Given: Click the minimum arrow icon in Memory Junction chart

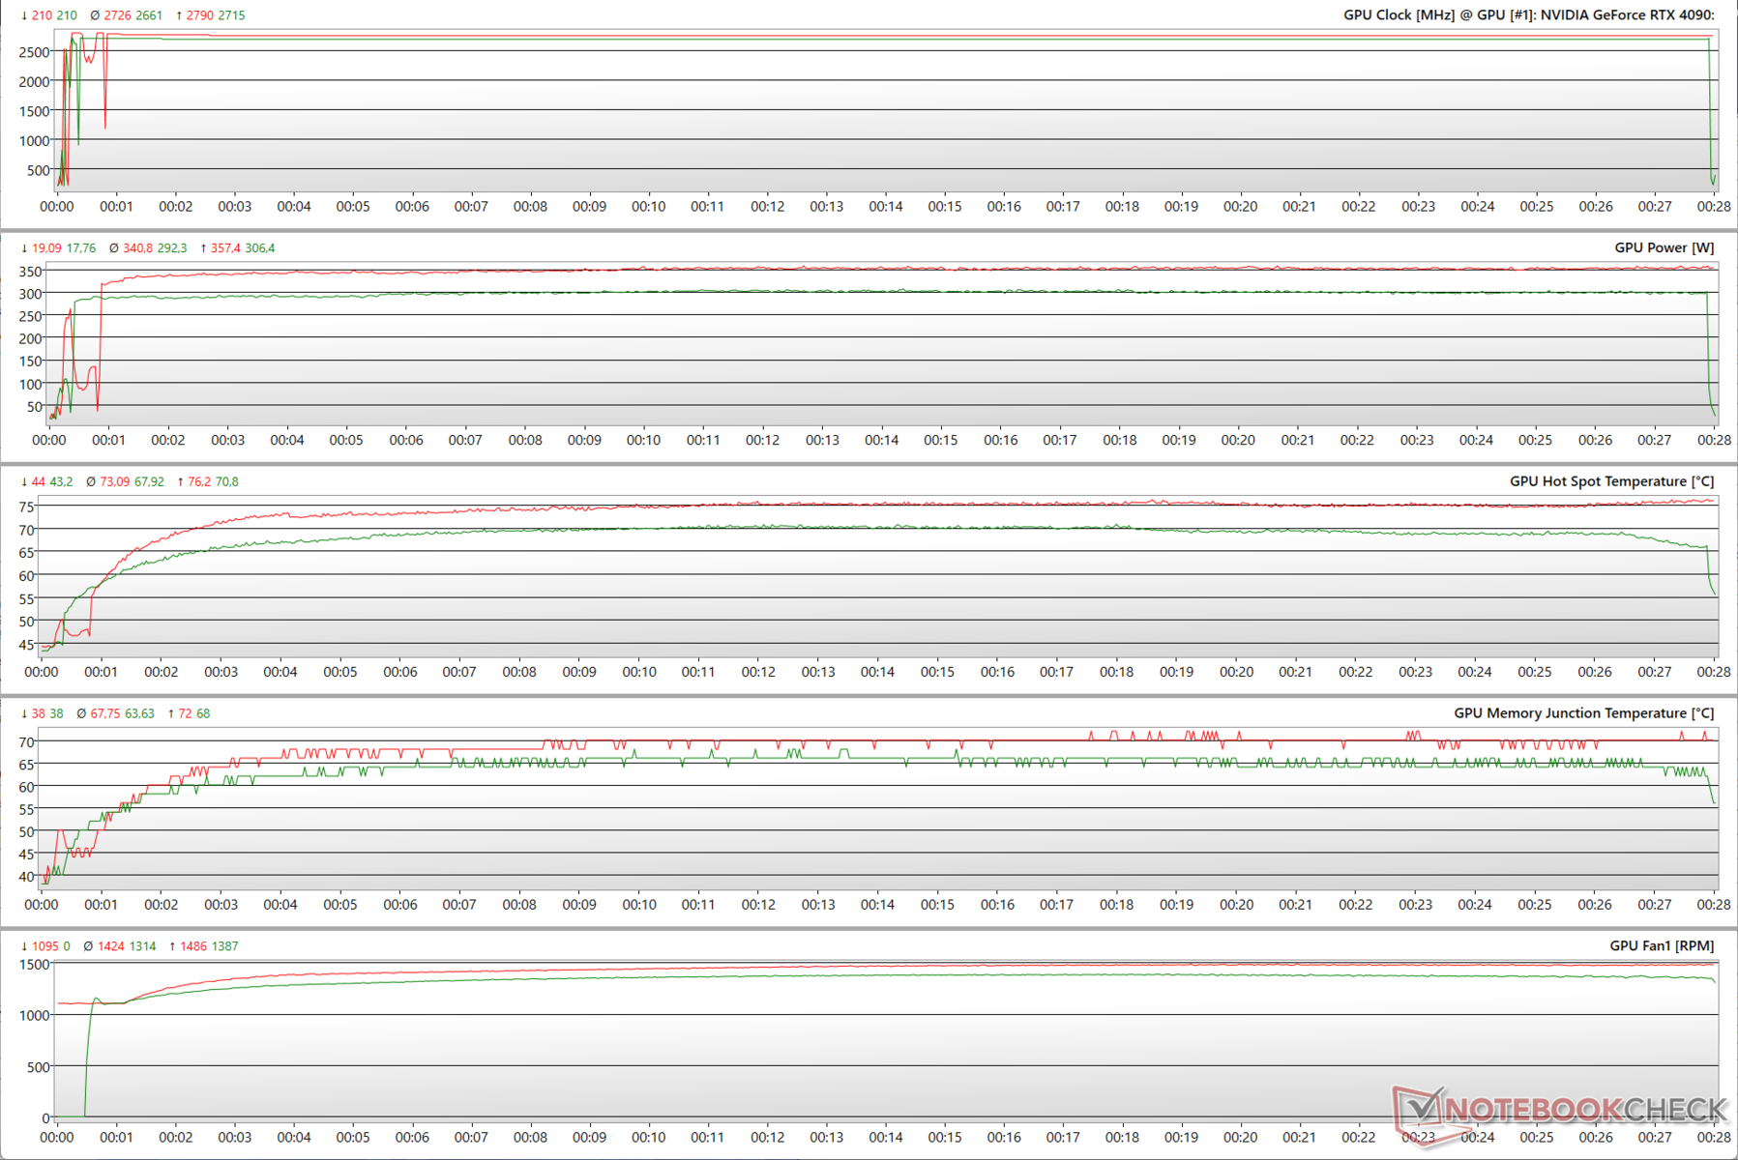Looking at the screenshot, I should (x=24, y=713).
